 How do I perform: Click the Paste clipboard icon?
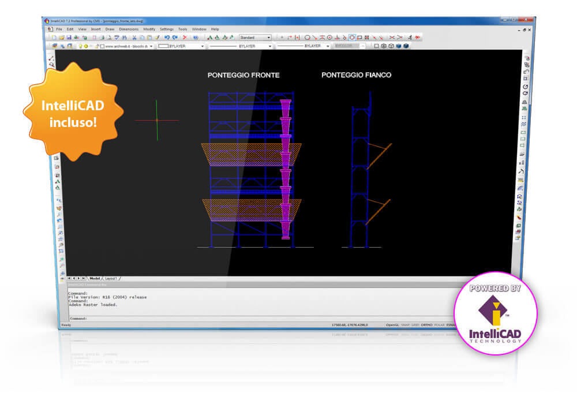(x=149, y=38)
